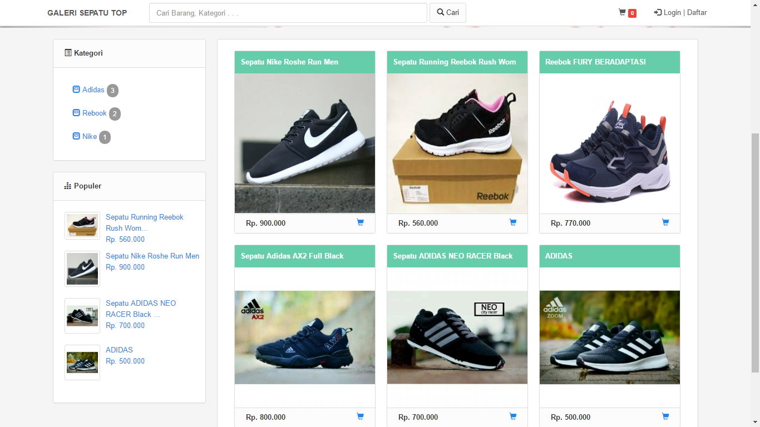Image resolution: width=760 pixels, height=427 pixels.
Task: Click the Cari search button
Action: 447,13
